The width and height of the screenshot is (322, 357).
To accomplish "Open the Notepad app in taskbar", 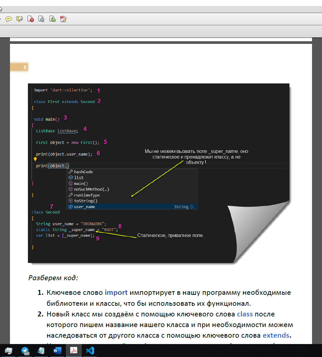I will click(41, 351).
